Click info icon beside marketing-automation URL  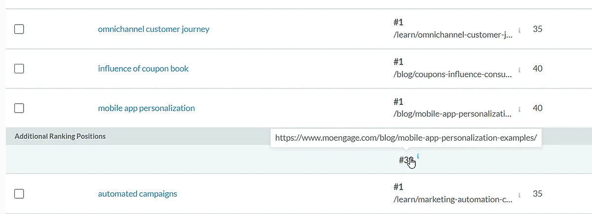[x=519, y=195]
